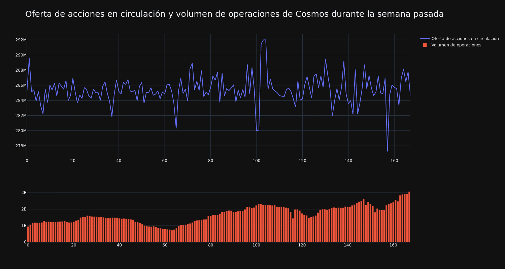Click the x-axis label 160 of bar chart
This screenshot has width=505, height=269.
tap(393, 245)
